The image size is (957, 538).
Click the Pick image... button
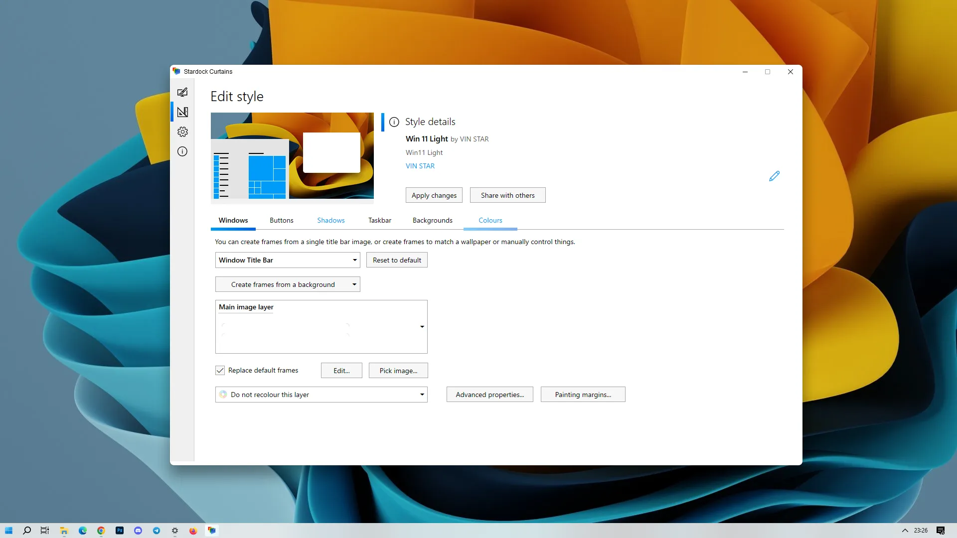398,371
